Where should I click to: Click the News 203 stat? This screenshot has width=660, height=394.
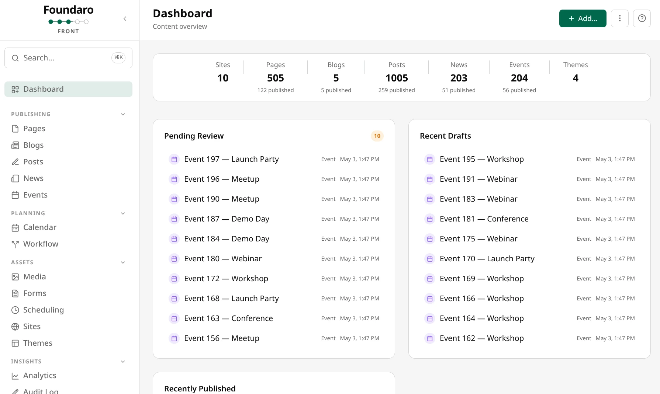459,77
